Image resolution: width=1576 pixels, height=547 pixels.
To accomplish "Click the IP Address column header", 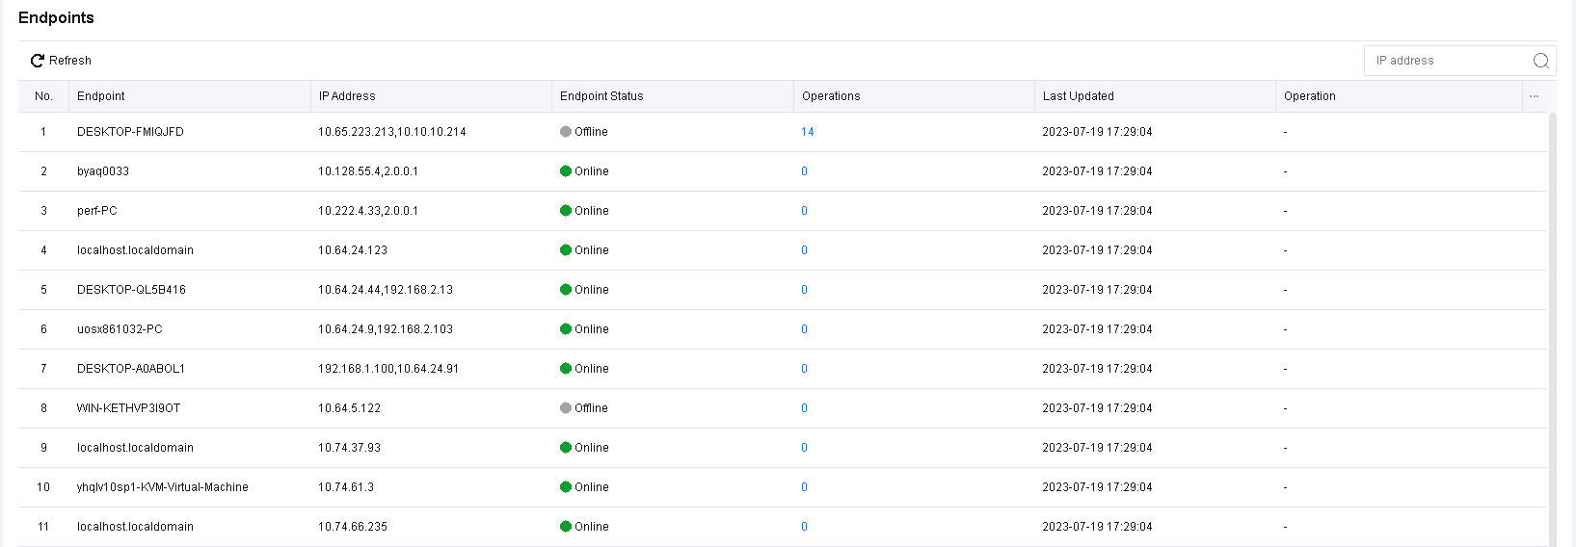I will [x=347, y=96].
